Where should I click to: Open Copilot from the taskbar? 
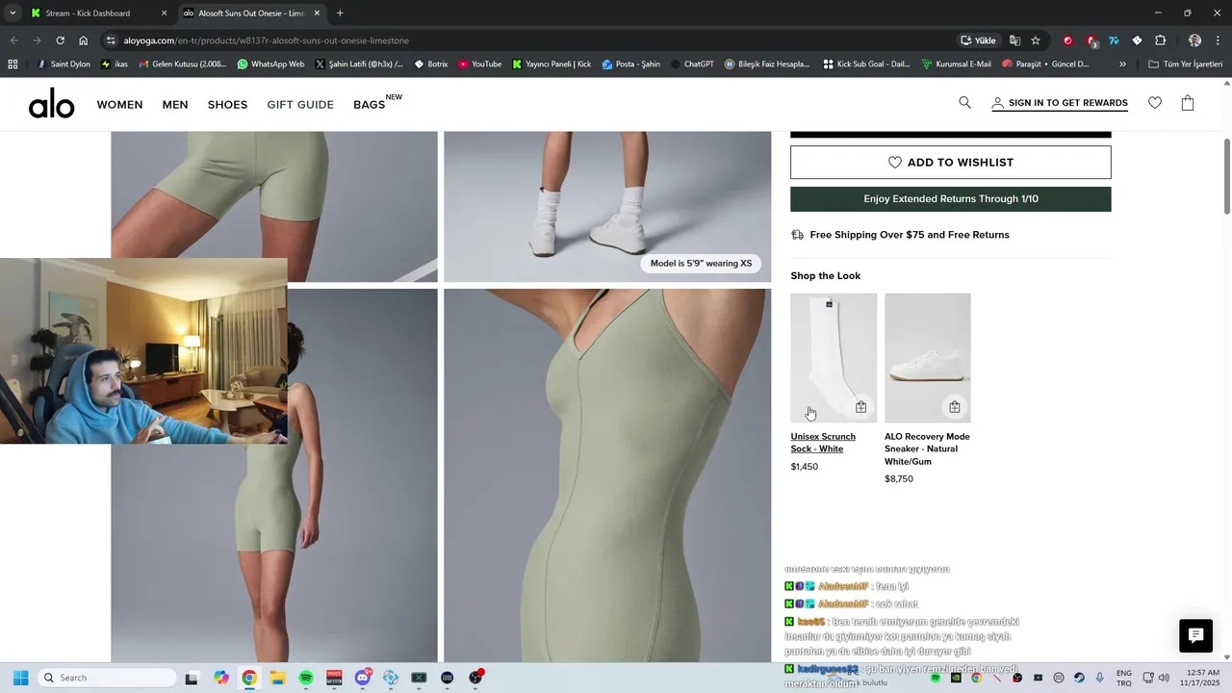coord(221,678)
